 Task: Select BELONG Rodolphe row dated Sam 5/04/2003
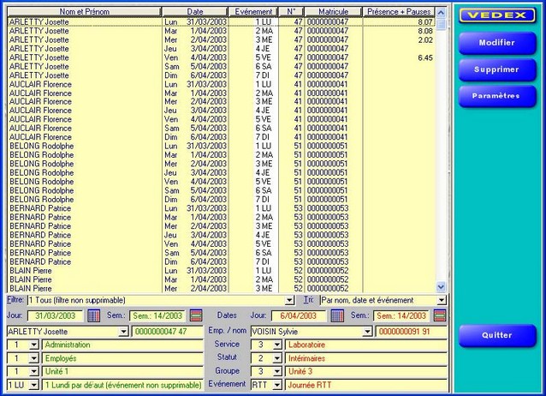(221, 190)
